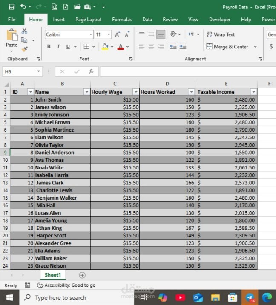The width and height of the screenshot is (276, 305).
Task: Click the Insert Function fx icon
Action: pyautogui.click(x=91, y=72)
